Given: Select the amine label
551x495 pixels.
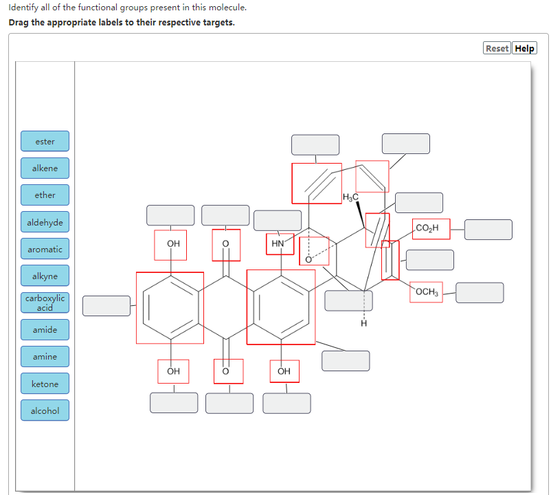Looking at the screenshot, I should coord(45,356).
